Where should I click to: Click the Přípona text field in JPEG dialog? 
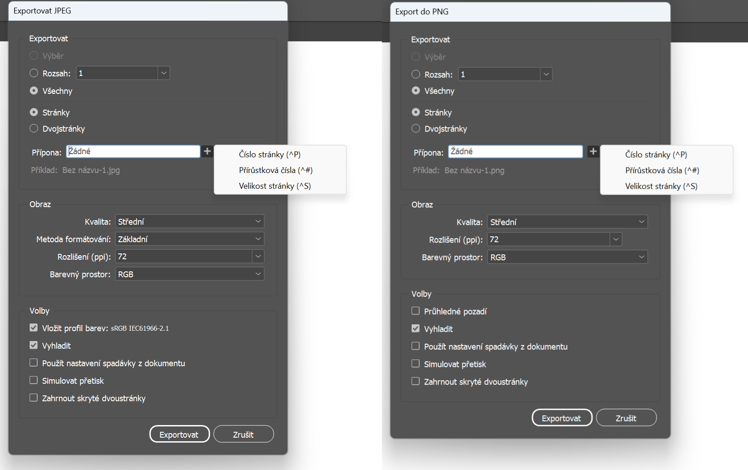(133, 151)
